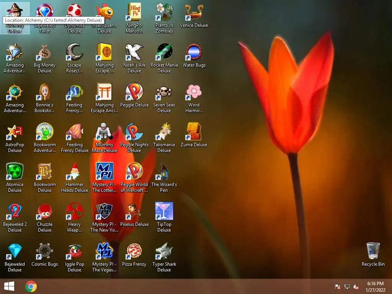Launch Google Chrome from the taskbar
Screen dimensions: 392x294
pyautogui.click(x=31, y=286)
